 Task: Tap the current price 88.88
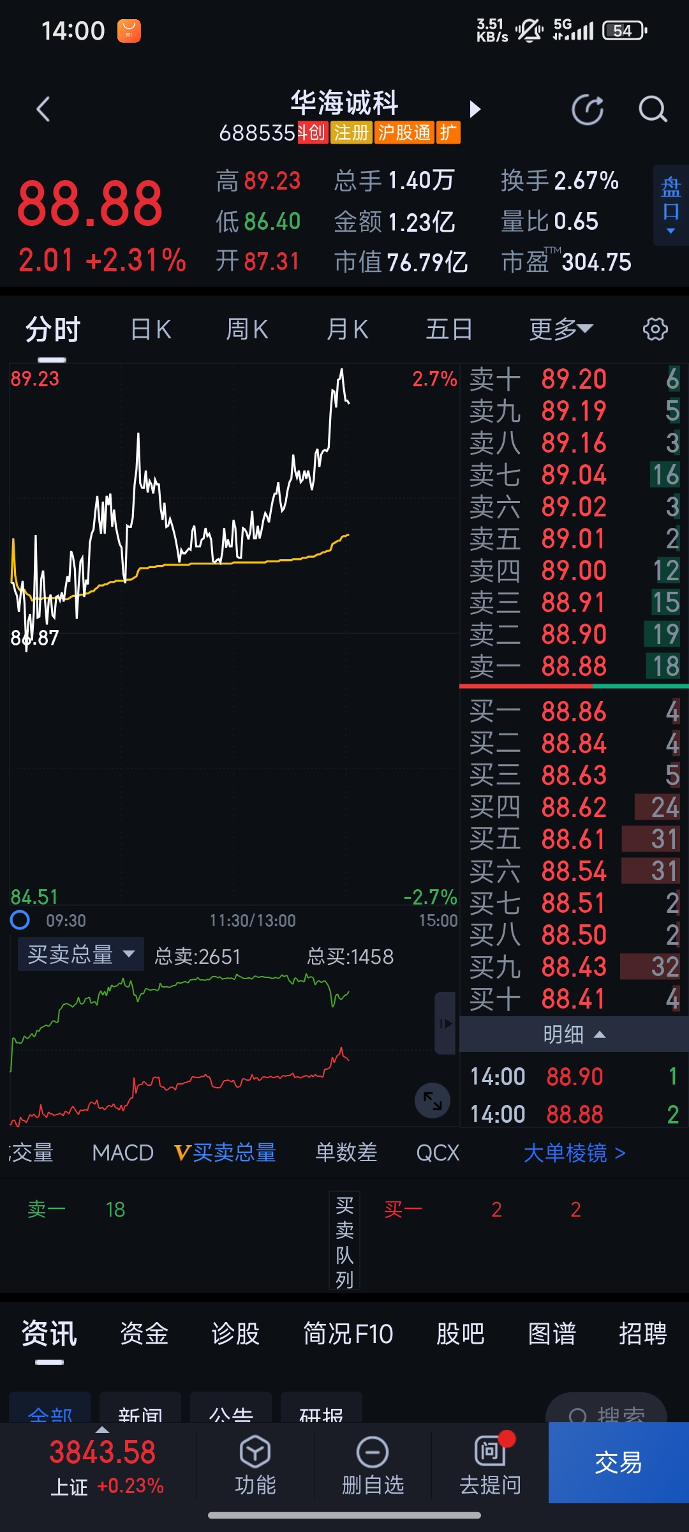point(90,204)
